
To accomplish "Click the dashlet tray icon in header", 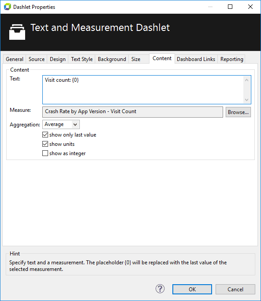I will (17, 32).
